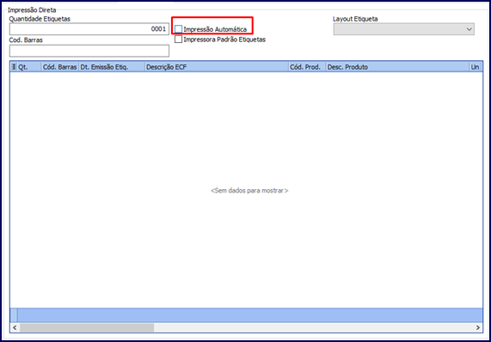
Task: Click the Dt. Emissão Etiq. column header
Action: point(112,67)
